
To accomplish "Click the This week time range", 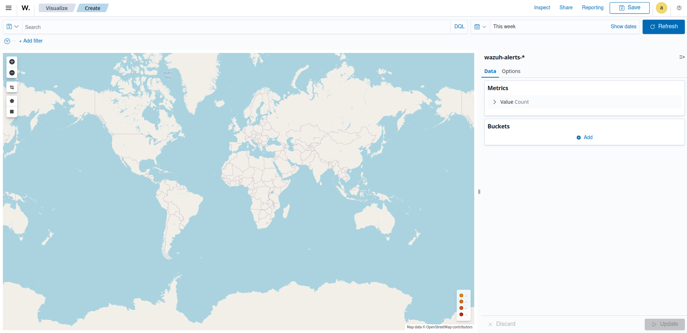I will click(x=504, y=26).
